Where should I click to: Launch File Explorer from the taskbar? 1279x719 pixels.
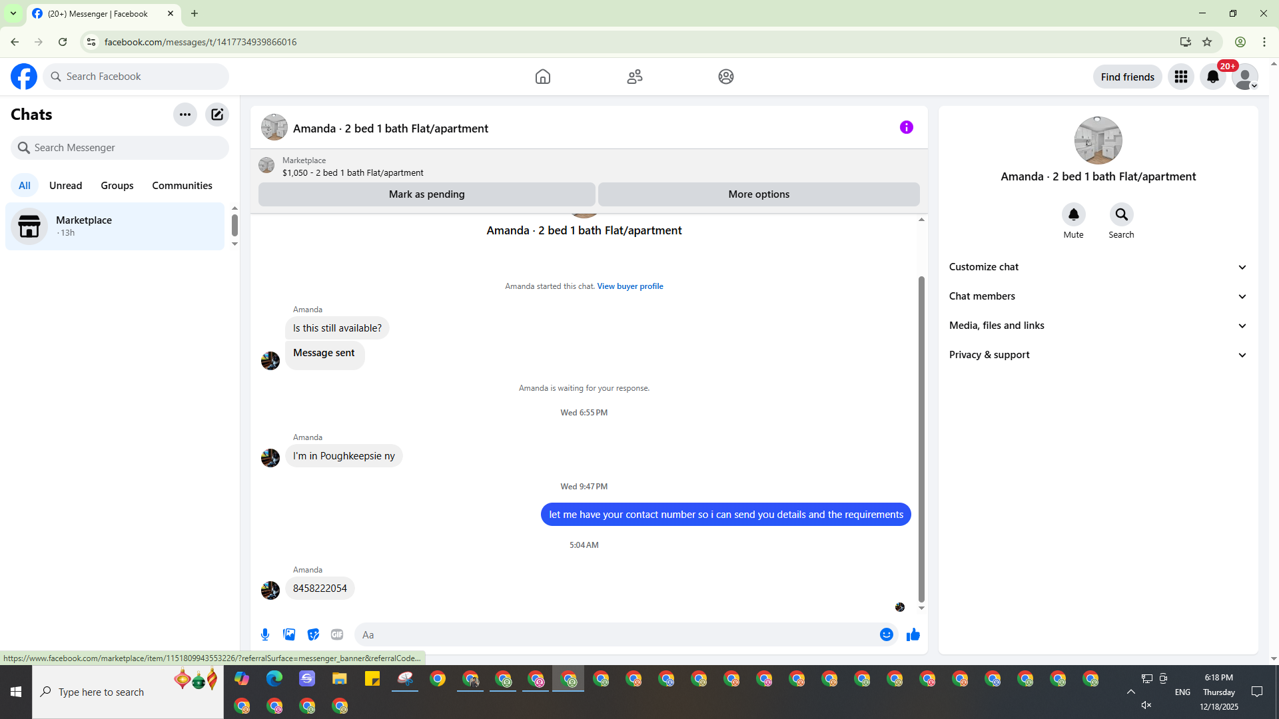[340, 678]
